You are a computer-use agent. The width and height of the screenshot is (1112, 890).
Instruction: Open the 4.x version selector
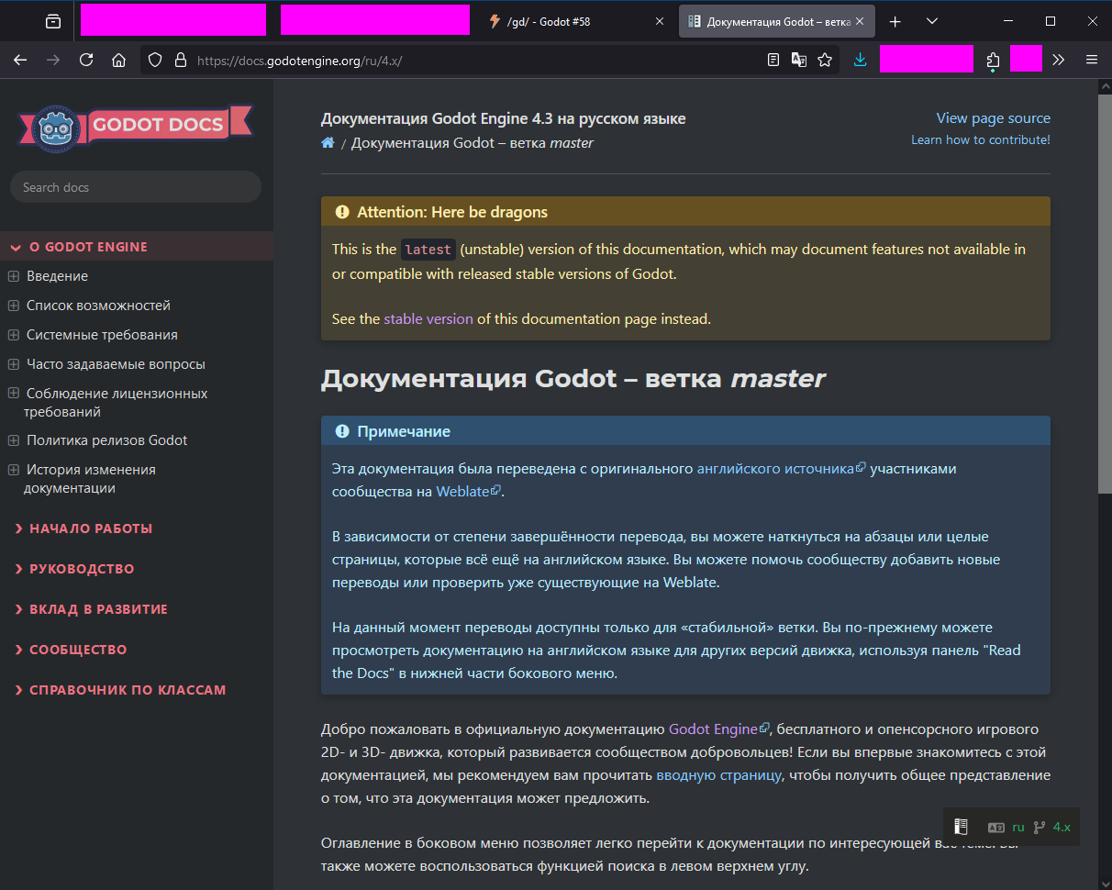pyautogui.click(x=1052, y=827)
